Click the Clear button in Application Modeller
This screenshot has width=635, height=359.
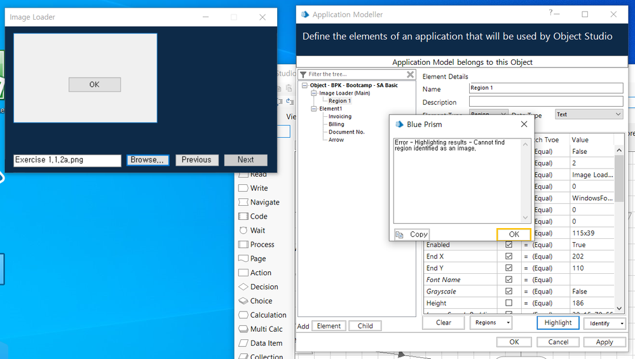(x=444, y=323)
